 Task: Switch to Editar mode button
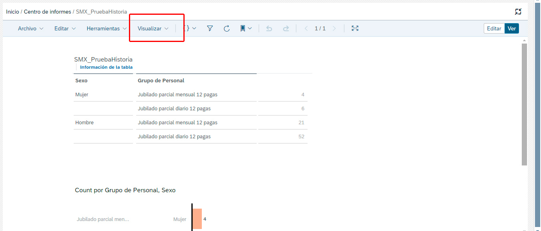point(494,28)
